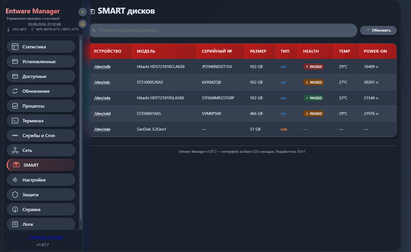This screenshot has height=252, width=411.
Task: Open the Проверка системы link
Action: point(46,237)
